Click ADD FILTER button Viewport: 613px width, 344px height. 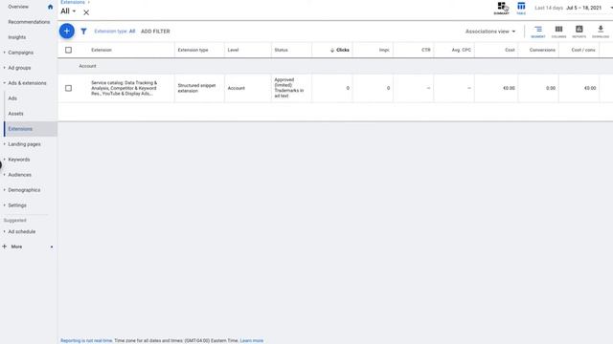155,32
